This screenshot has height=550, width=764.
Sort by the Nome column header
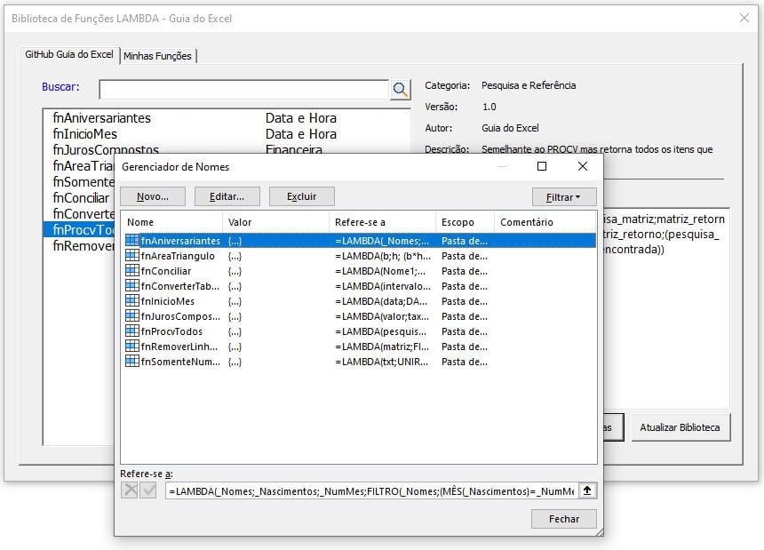click(x=171, y=222)
